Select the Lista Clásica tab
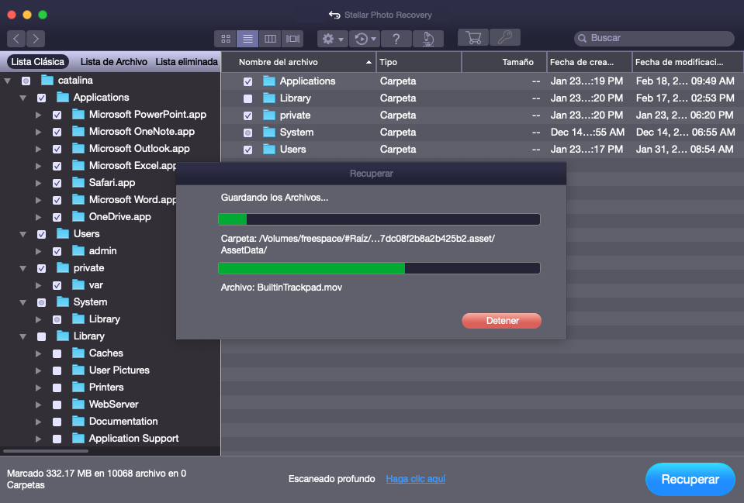The image size is (744, 503). pos(38,62)
